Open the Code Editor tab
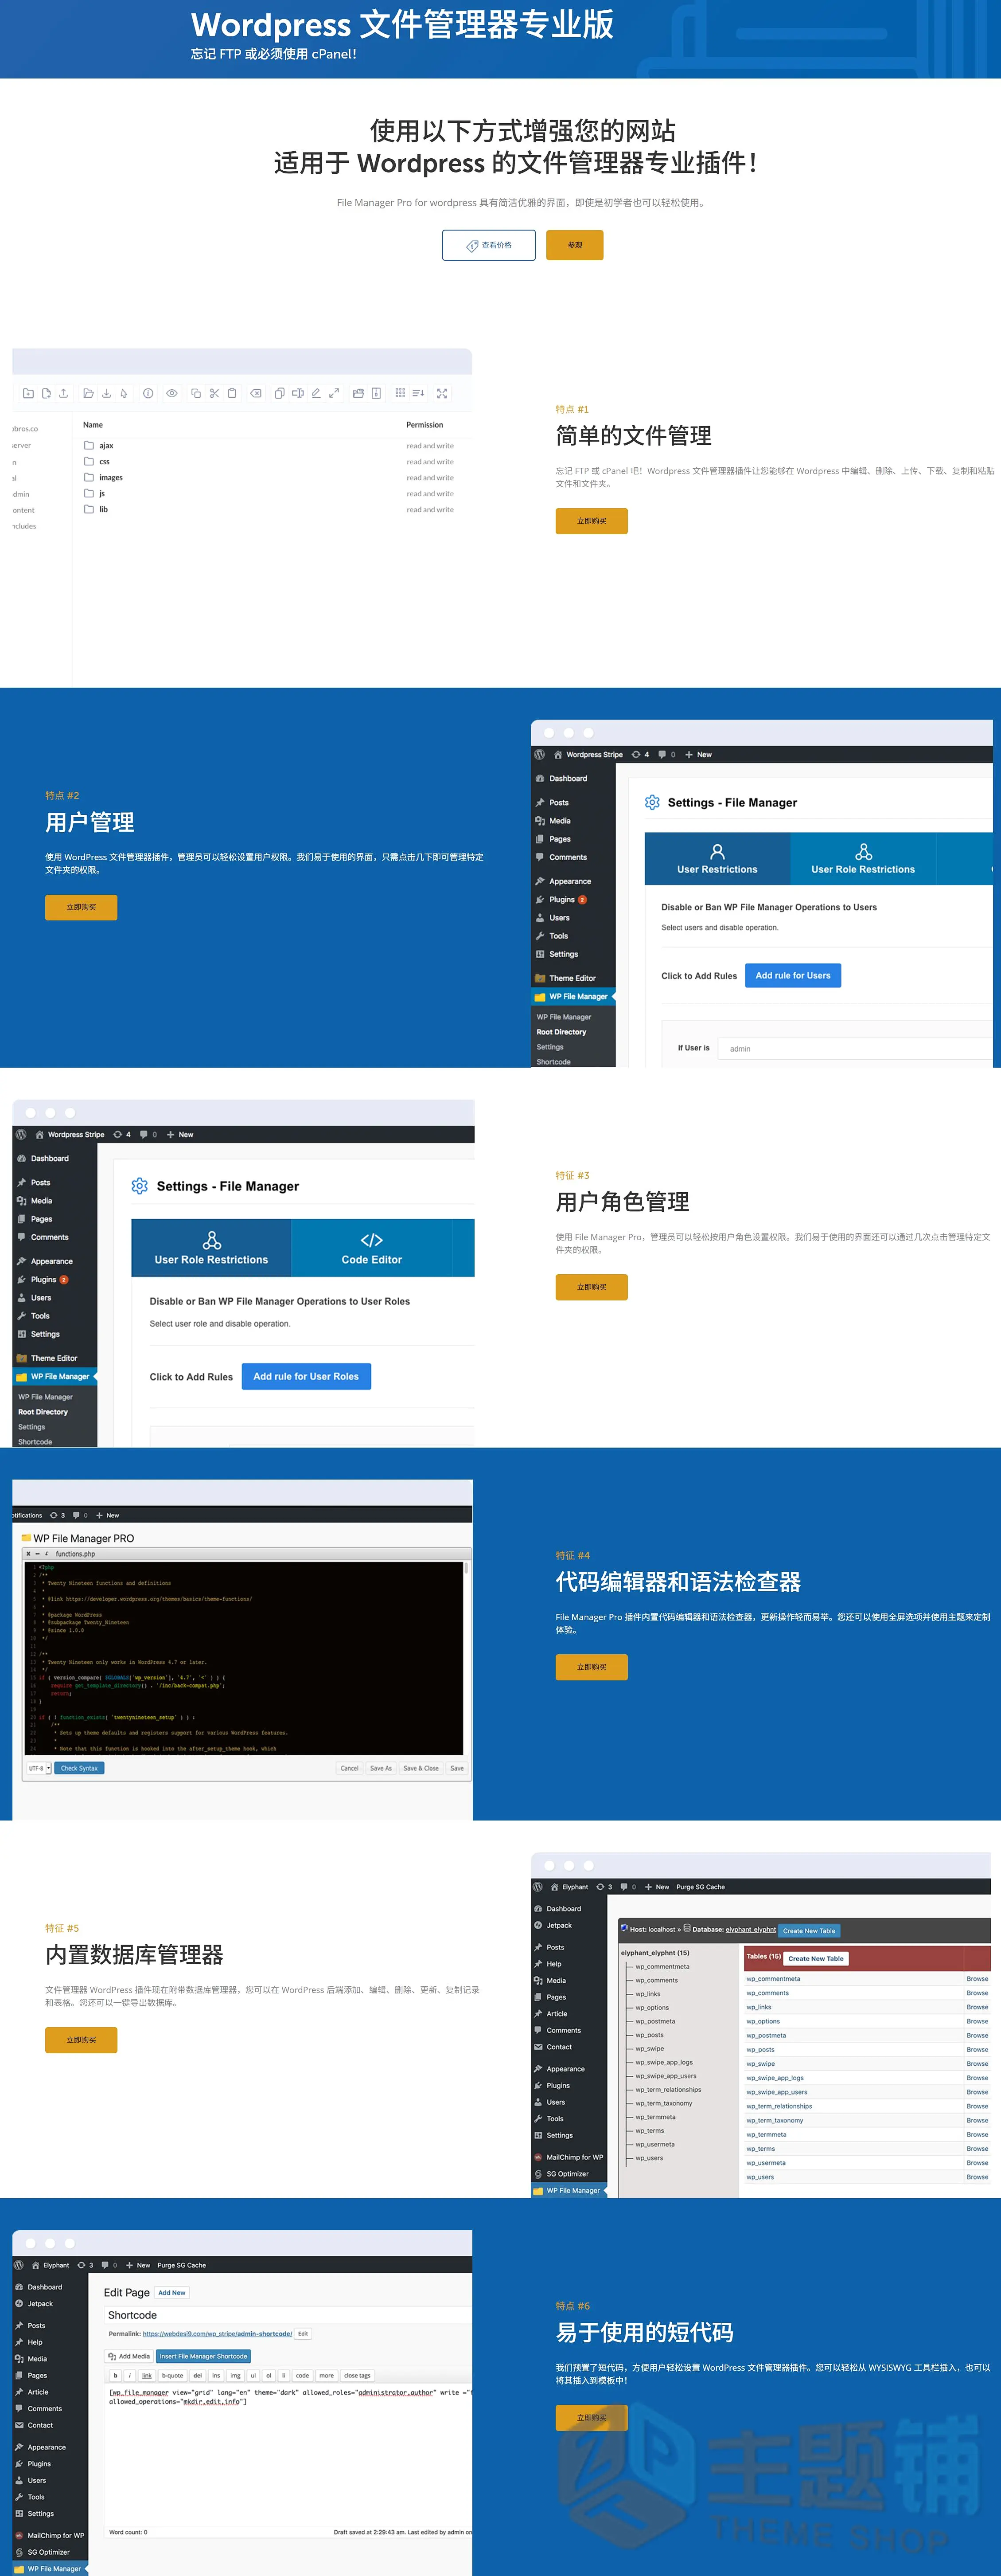 pyautogui.click(x=372, y=1248)
